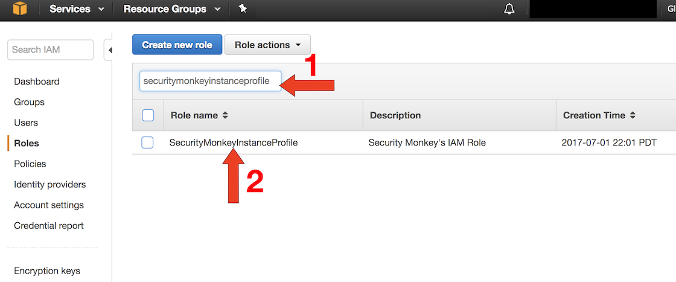Screen dimensions: 676x282
Task: Go to Dashboard in the sidebar
Action: pos(37,82)
